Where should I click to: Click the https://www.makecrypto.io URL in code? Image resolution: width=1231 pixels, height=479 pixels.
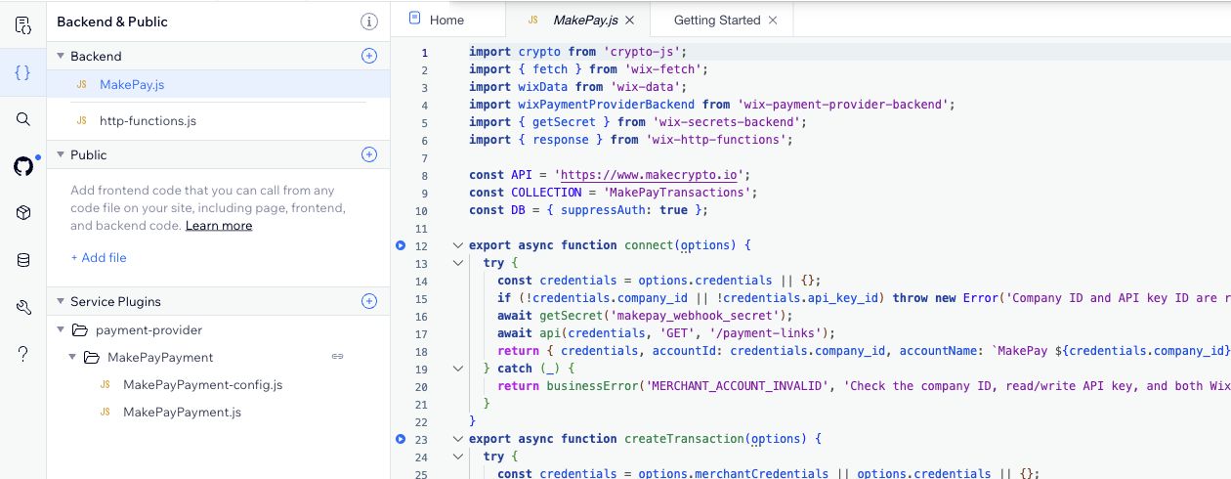[651, 175]
